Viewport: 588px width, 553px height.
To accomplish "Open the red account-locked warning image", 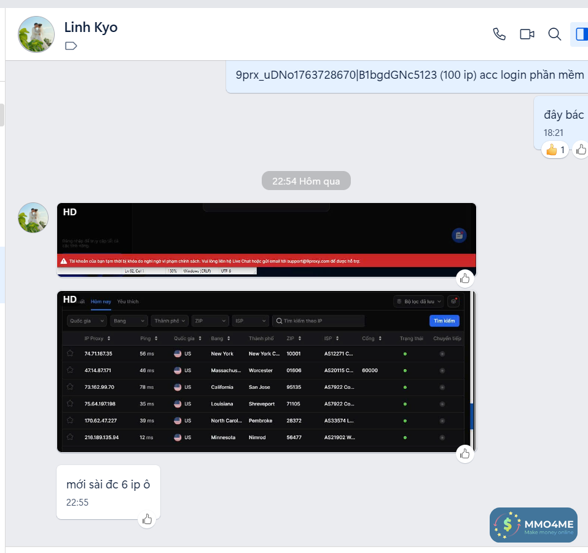I will pos(267,240).
